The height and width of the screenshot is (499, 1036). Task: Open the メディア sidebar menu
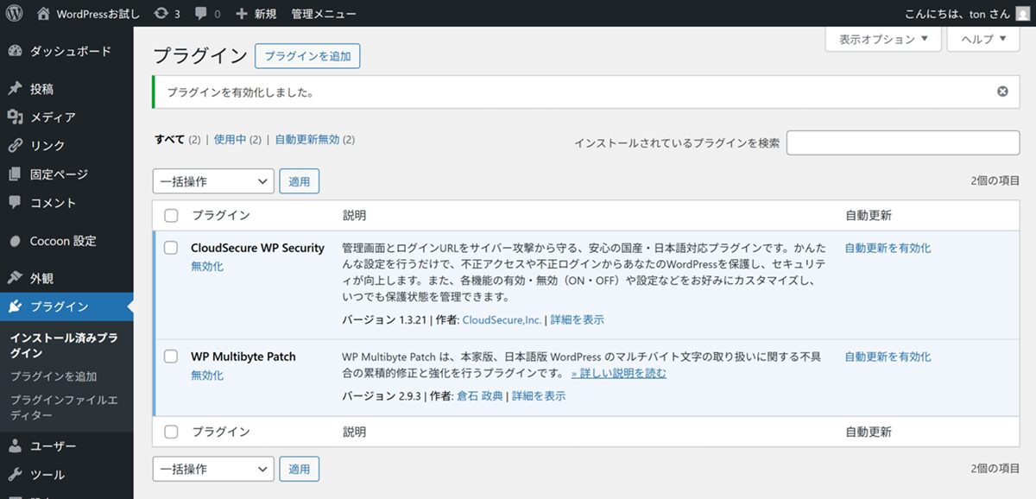[53, 117]
